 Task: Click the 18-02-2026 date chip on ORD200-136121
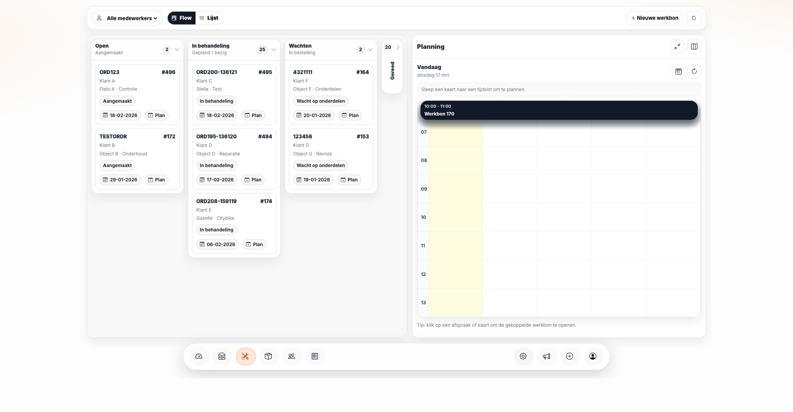[217, 115]
